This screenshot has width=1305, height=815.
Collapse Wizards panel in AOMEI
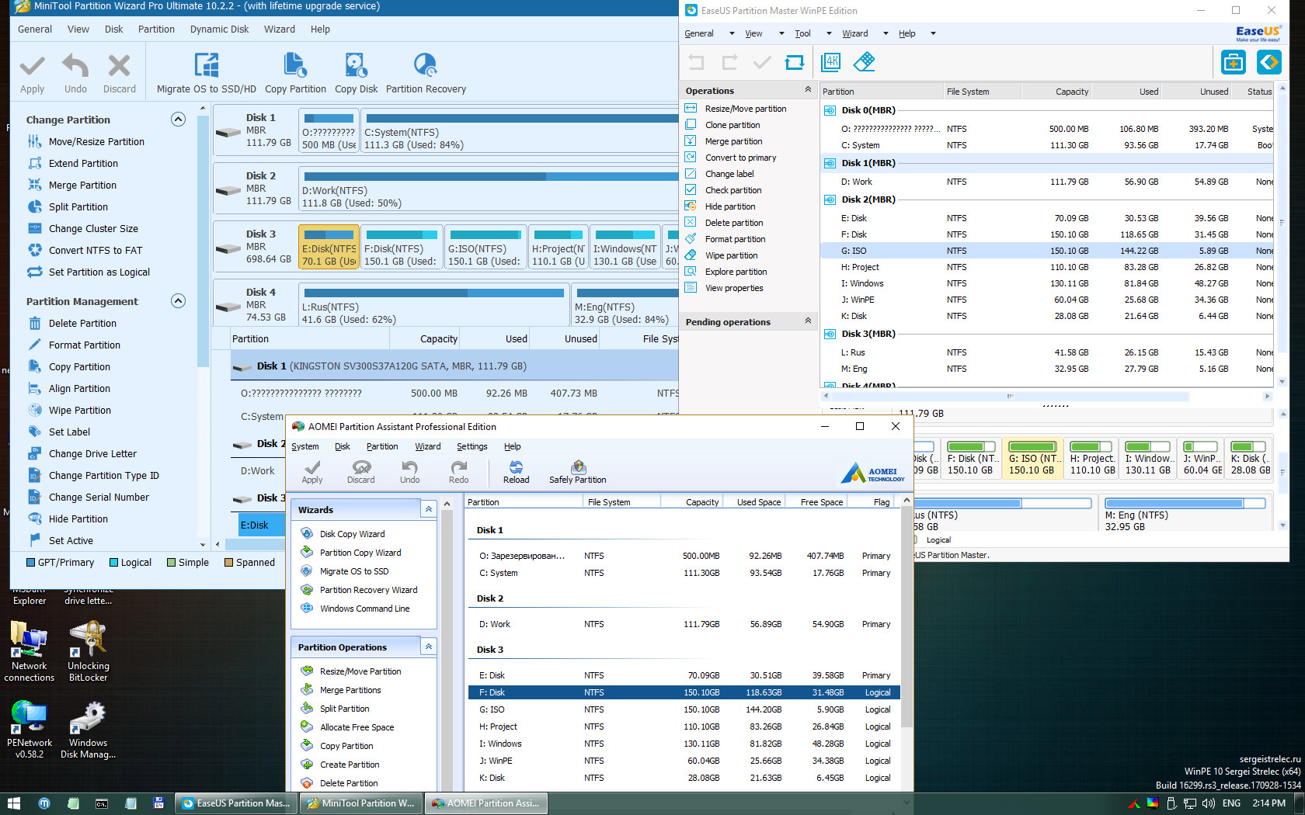[428, 509]
